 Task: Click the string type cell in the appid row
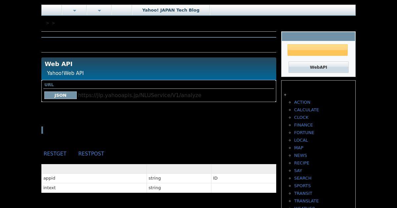tap(179, 178)
